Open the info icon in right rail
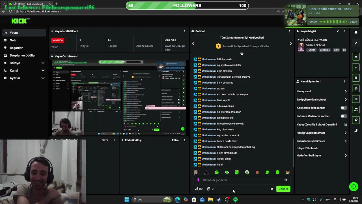The width and height of the screenshot is (362, 204). pyautogui.click(x=356, y=32)
